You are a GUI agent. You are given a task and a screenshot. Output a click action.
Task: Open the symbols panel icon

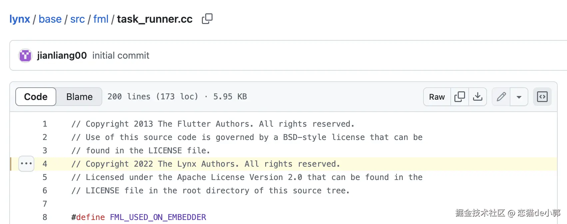(542, 97)
